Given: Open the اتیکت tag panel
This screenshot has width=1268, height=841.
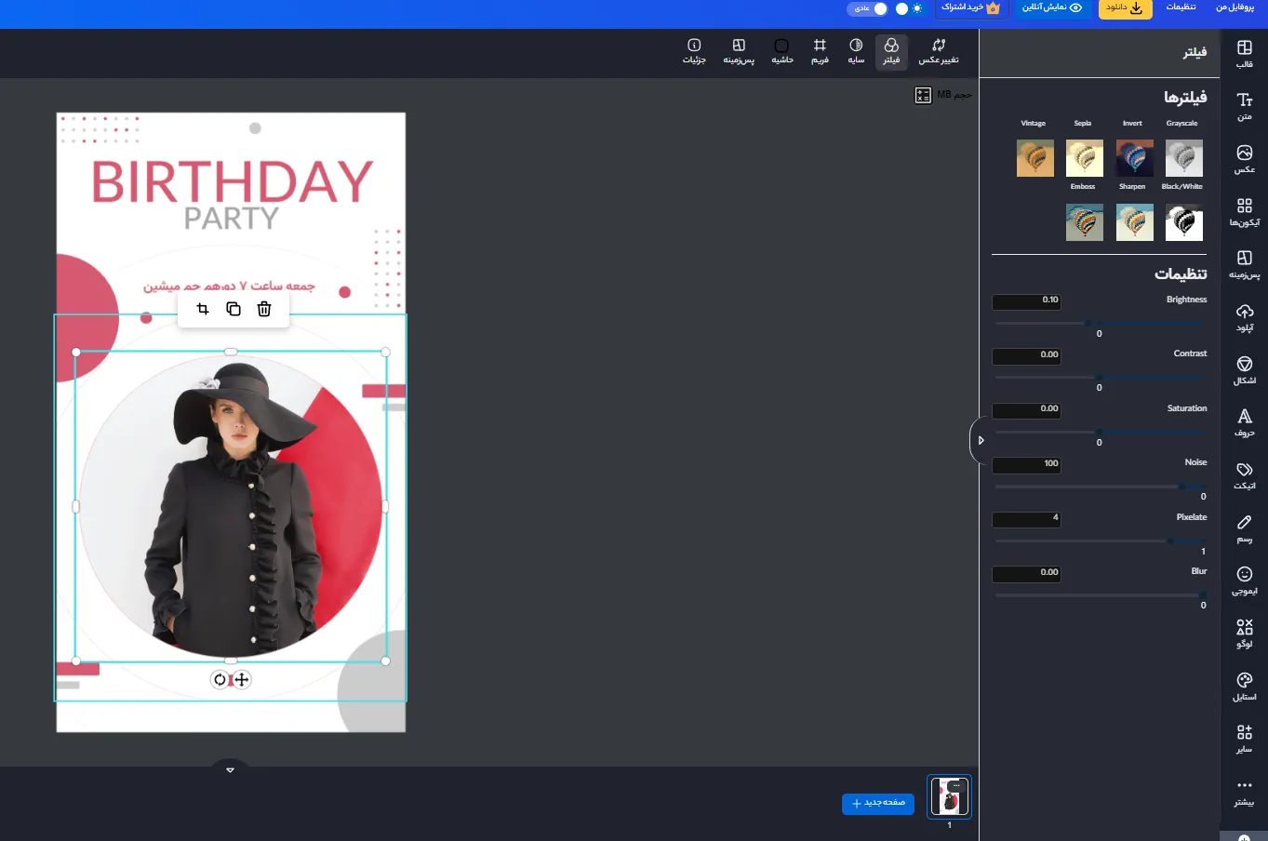Looking at the screenshot, I should pyautogui.click(x=1244, y=475).
